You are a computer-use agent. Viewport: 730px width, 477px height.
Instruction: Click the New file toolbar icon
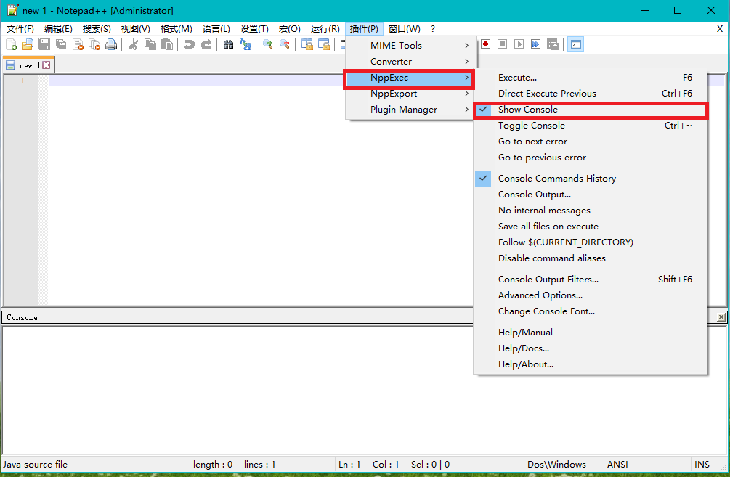point(11,45)
